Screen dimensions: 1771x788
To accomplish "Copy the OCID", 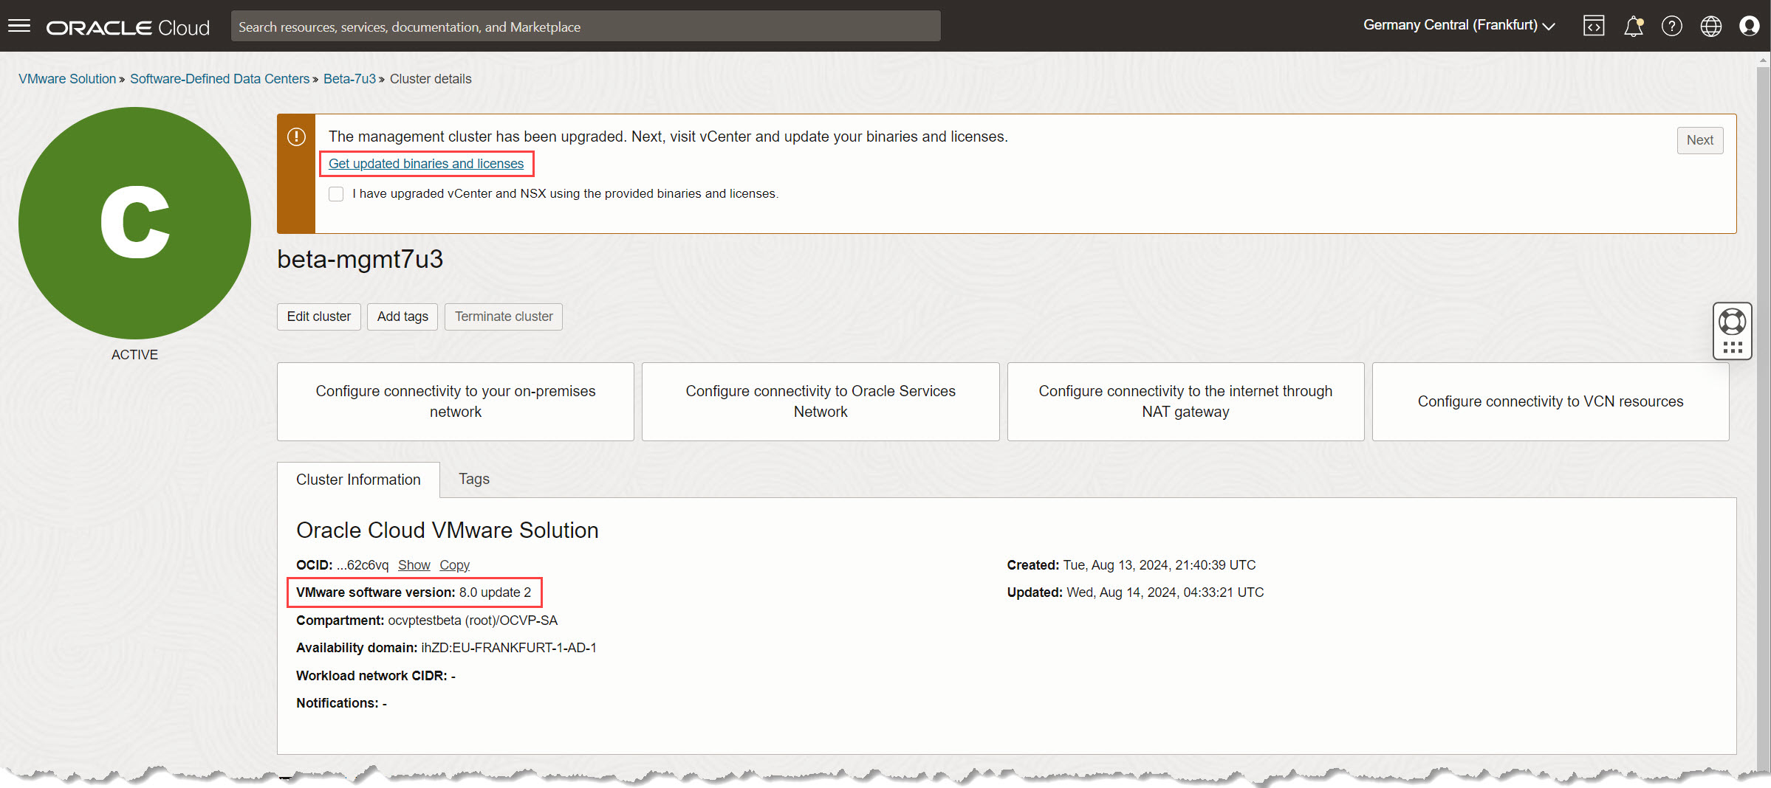I will tap(454, 565).
